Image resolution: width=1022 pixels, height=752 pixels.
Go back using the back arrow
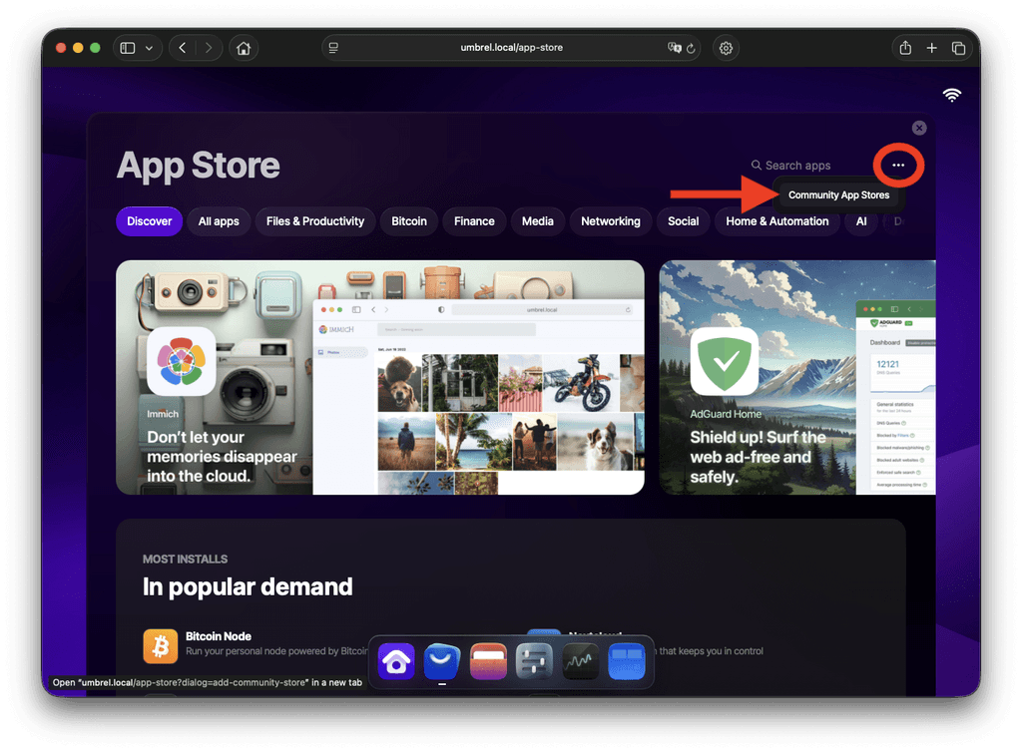tap(181, 47)
